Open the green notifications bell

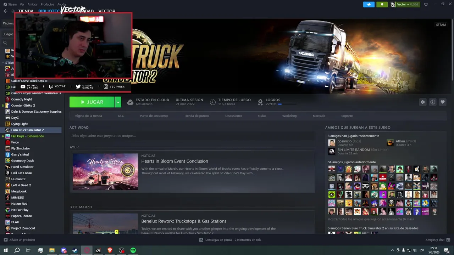(x=382, y=4)
